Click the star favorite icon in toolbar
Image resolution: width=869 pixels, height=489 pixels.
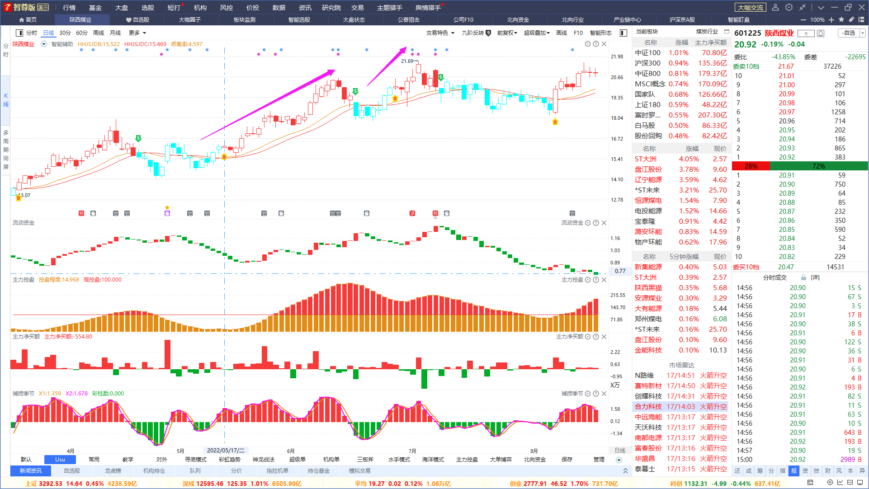[x=841, y=19]
